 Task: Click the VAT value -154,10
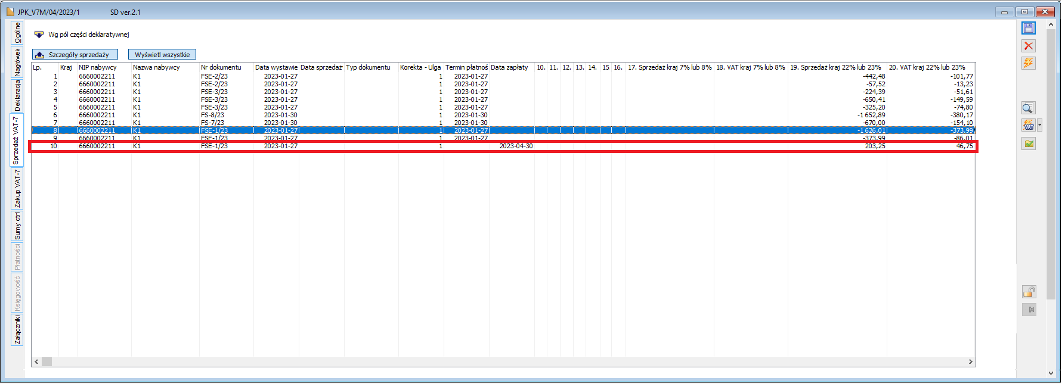[962, 123]
